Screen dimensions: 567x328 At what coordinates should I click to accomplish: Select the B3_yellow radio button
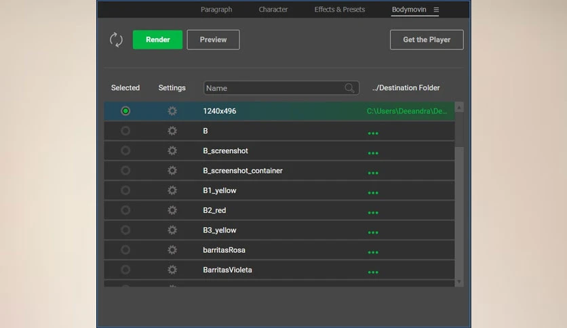click(125, 230)
